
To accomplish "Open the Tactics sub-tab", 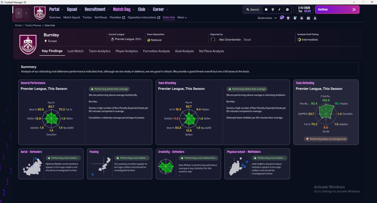I will click(87, 17).
